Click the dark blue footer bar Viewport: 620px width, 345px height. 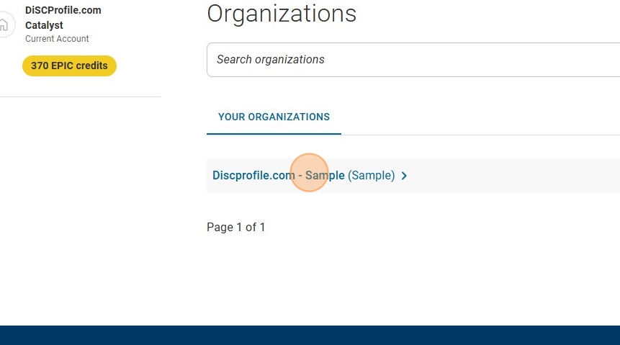[310, 335]
